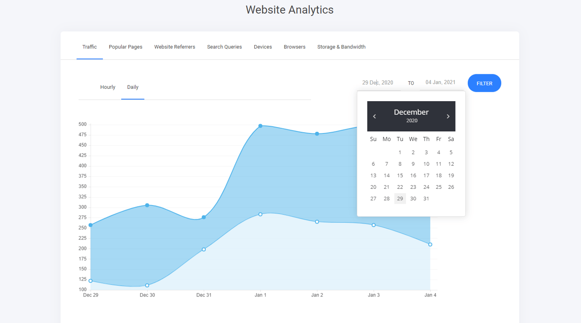Open the Search Queries tab
Screen dimensions: 581x323
[x=225, y=47]
